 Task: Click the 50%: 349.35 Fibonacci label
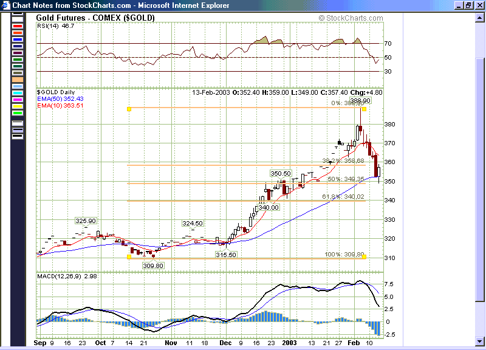(346, 179)
